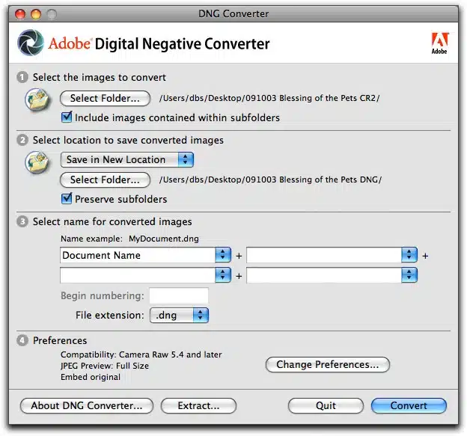Open the Save in New Location dropdown
Screen dimensions: 467x436
pos(127,160)
